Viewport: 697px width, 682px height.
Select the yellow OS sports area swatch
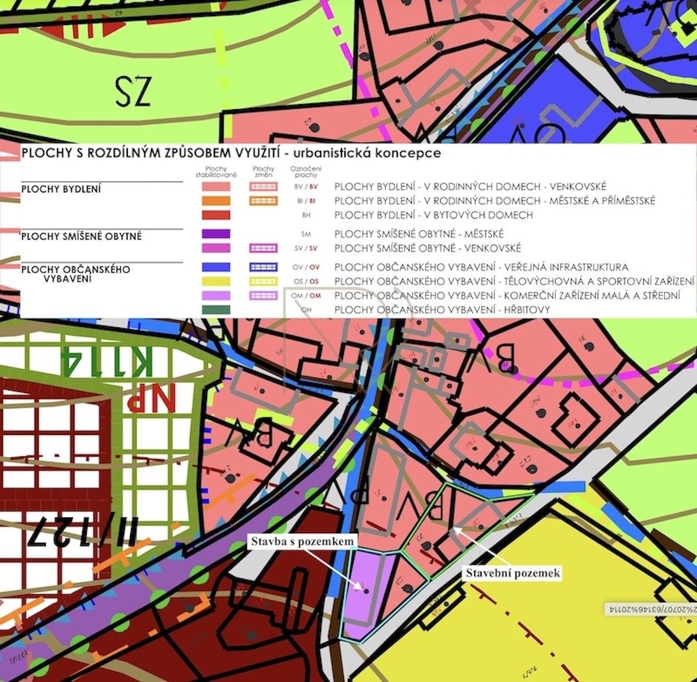click(215, 281)
